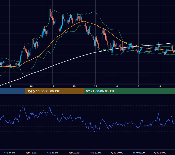Click the 20 hour label on price chart axis
This screenshot has height=155, width=175.
click(x=74, y=87)
